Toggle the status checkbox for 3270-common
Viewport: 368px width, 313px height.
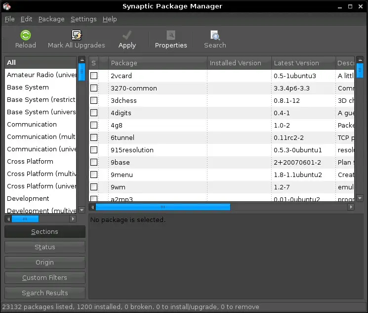pyautogui.click(x=94, y=88)
